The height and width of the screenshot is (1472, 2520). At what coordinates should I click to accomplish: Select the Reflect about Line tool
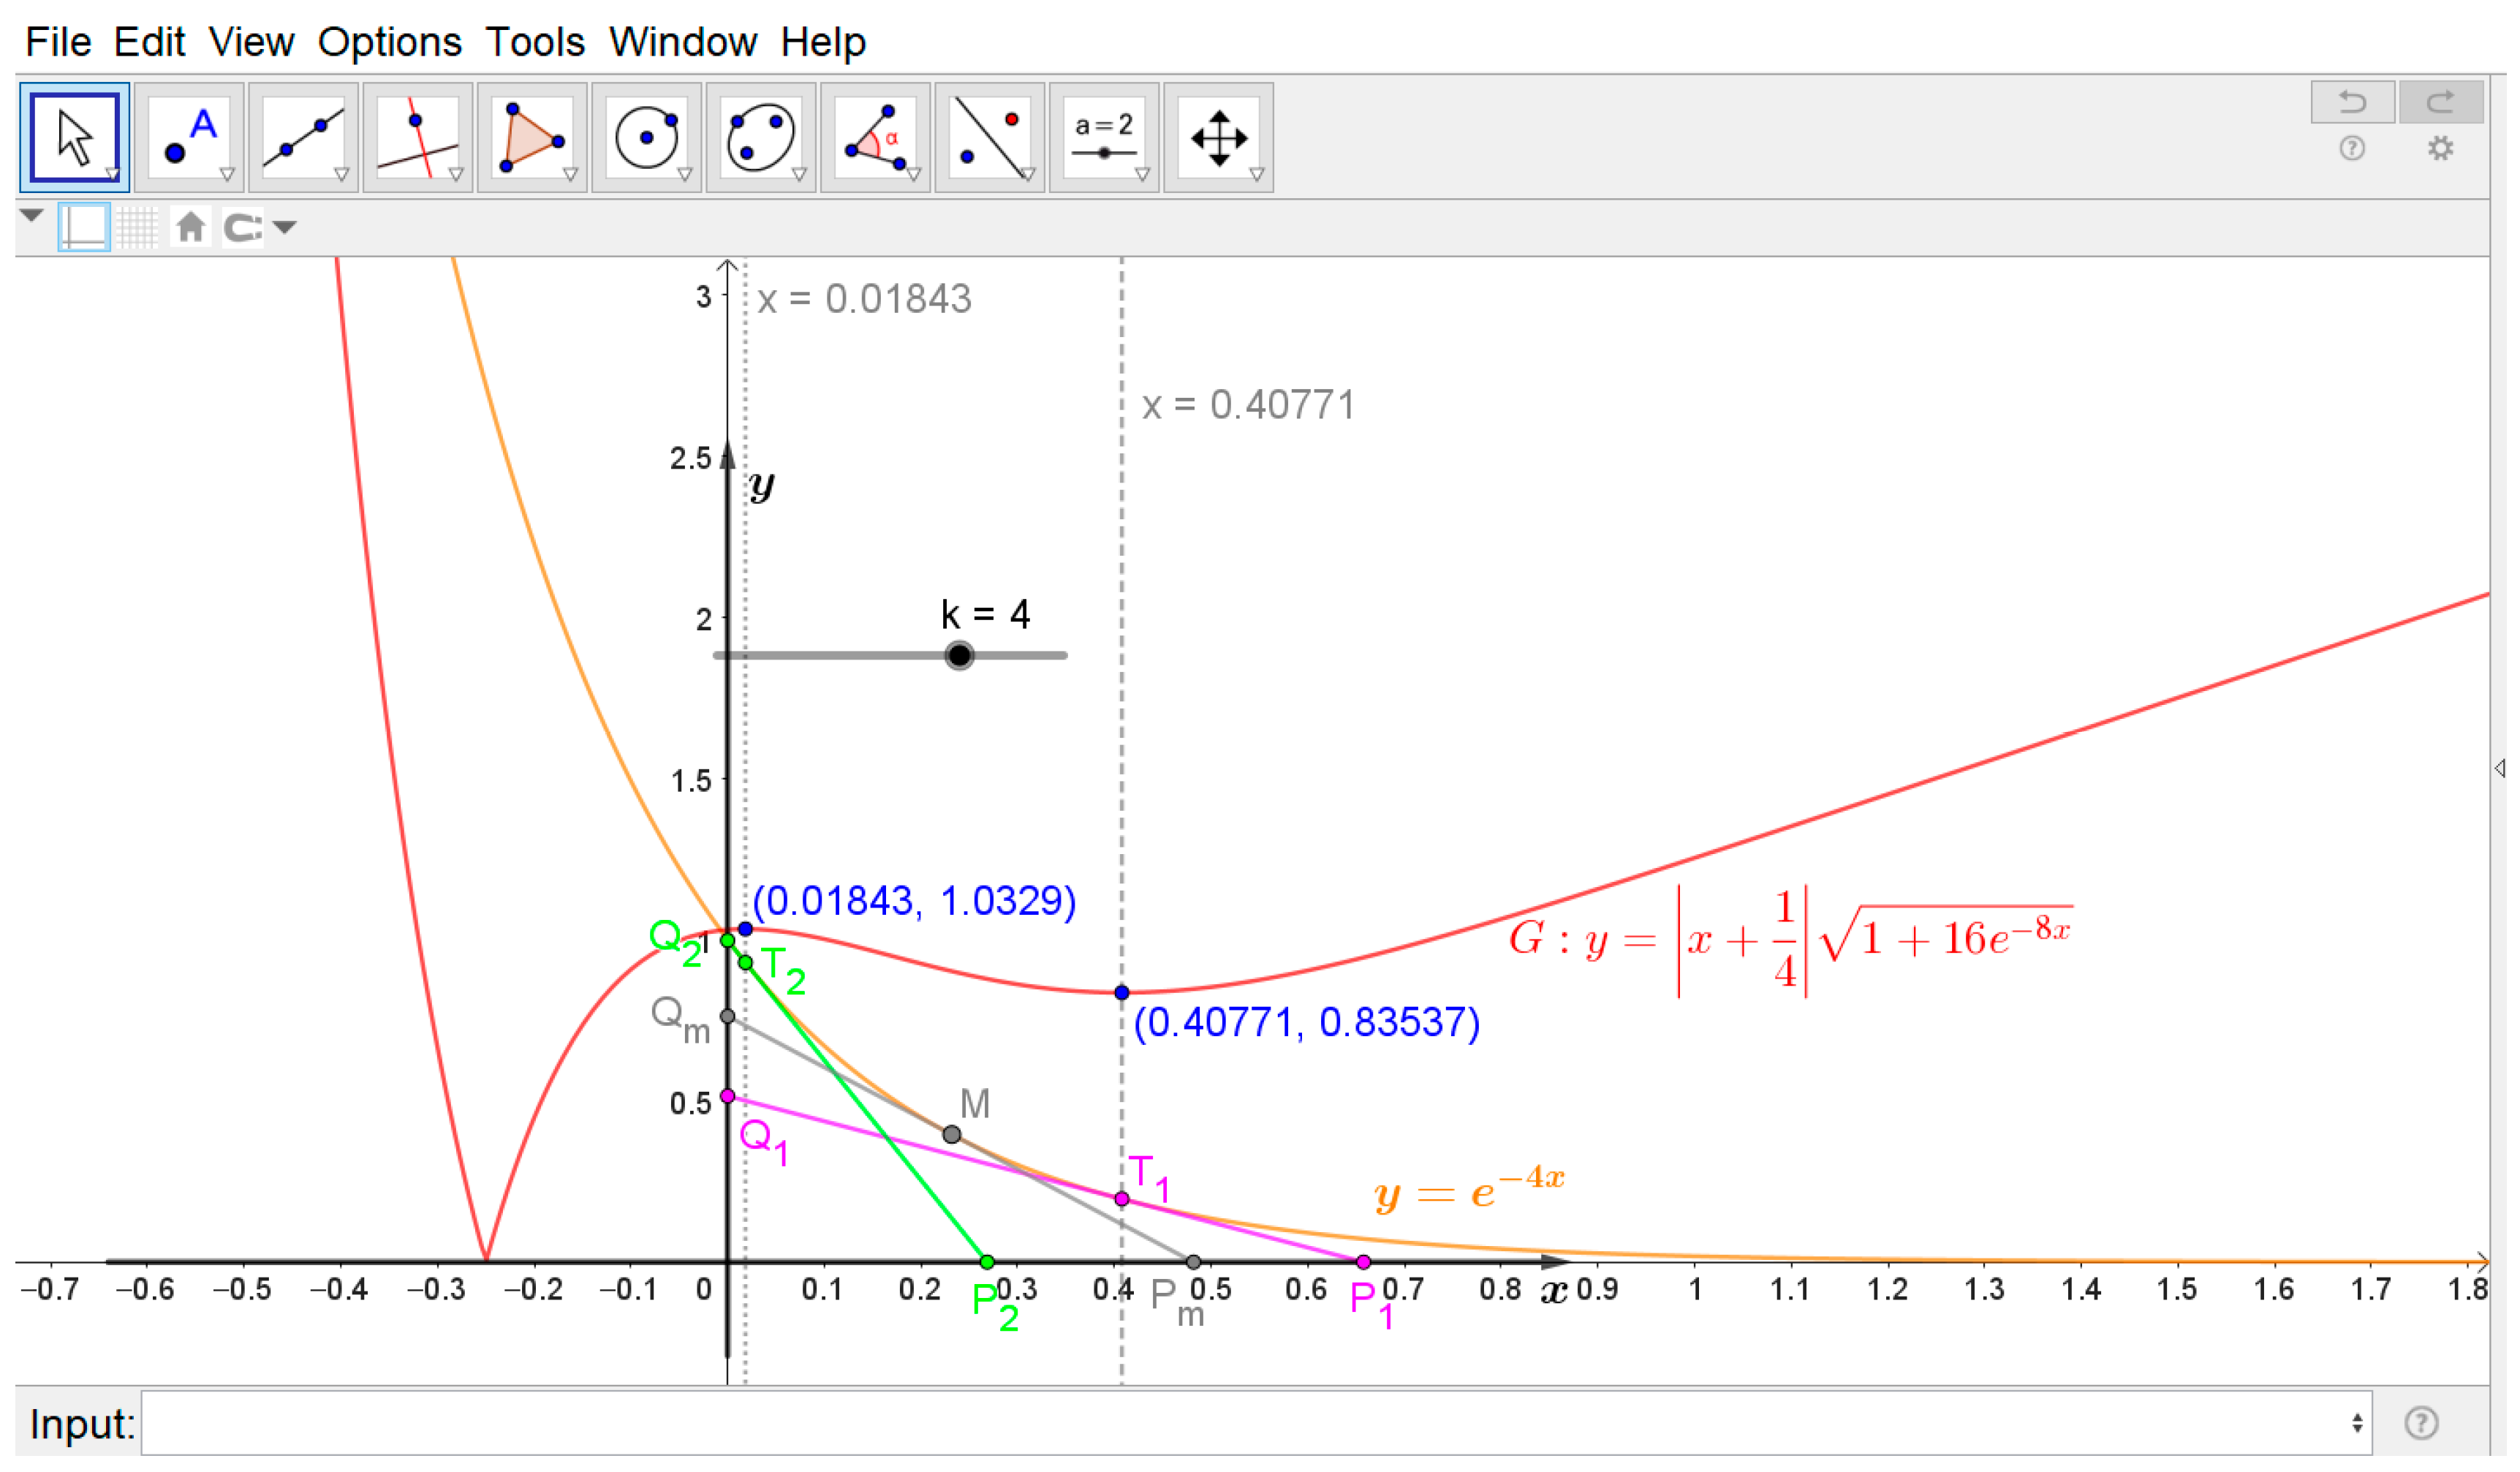pyautogui.click(x=990, y=138)
